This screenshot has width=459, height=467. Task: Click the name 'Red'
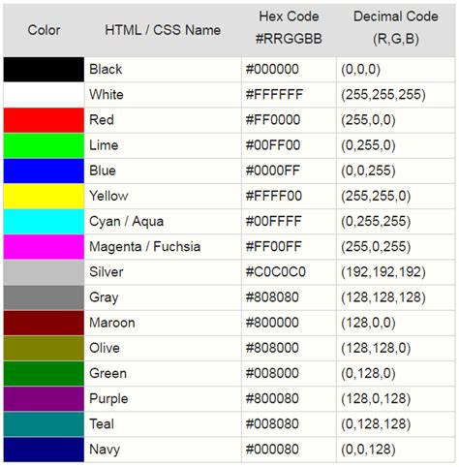102,120
